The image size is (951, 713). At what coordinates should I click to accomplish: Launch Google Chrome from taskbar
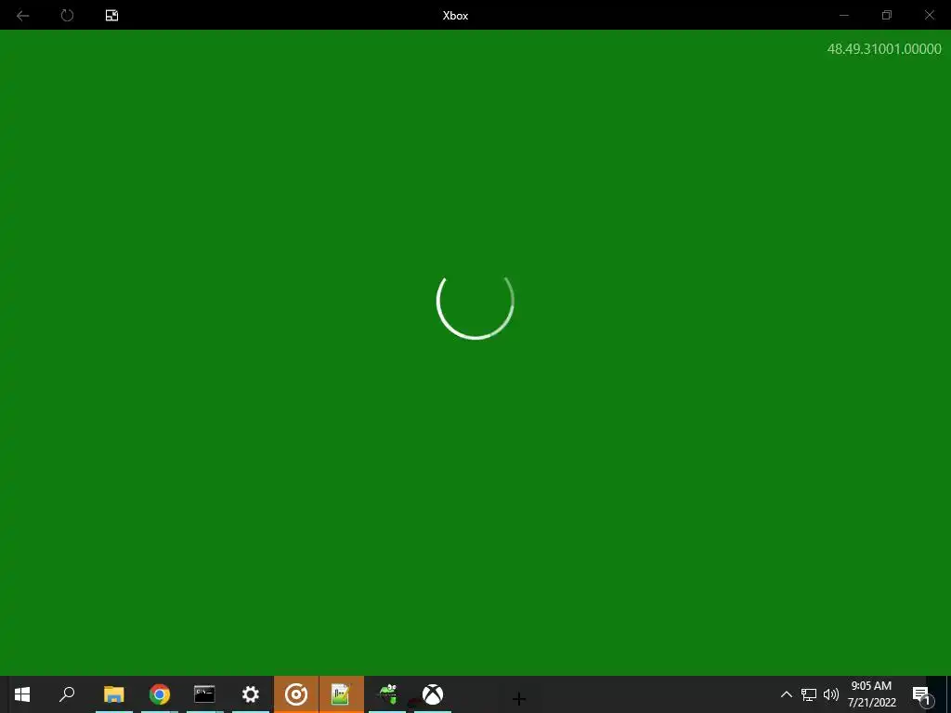(160, 694)
